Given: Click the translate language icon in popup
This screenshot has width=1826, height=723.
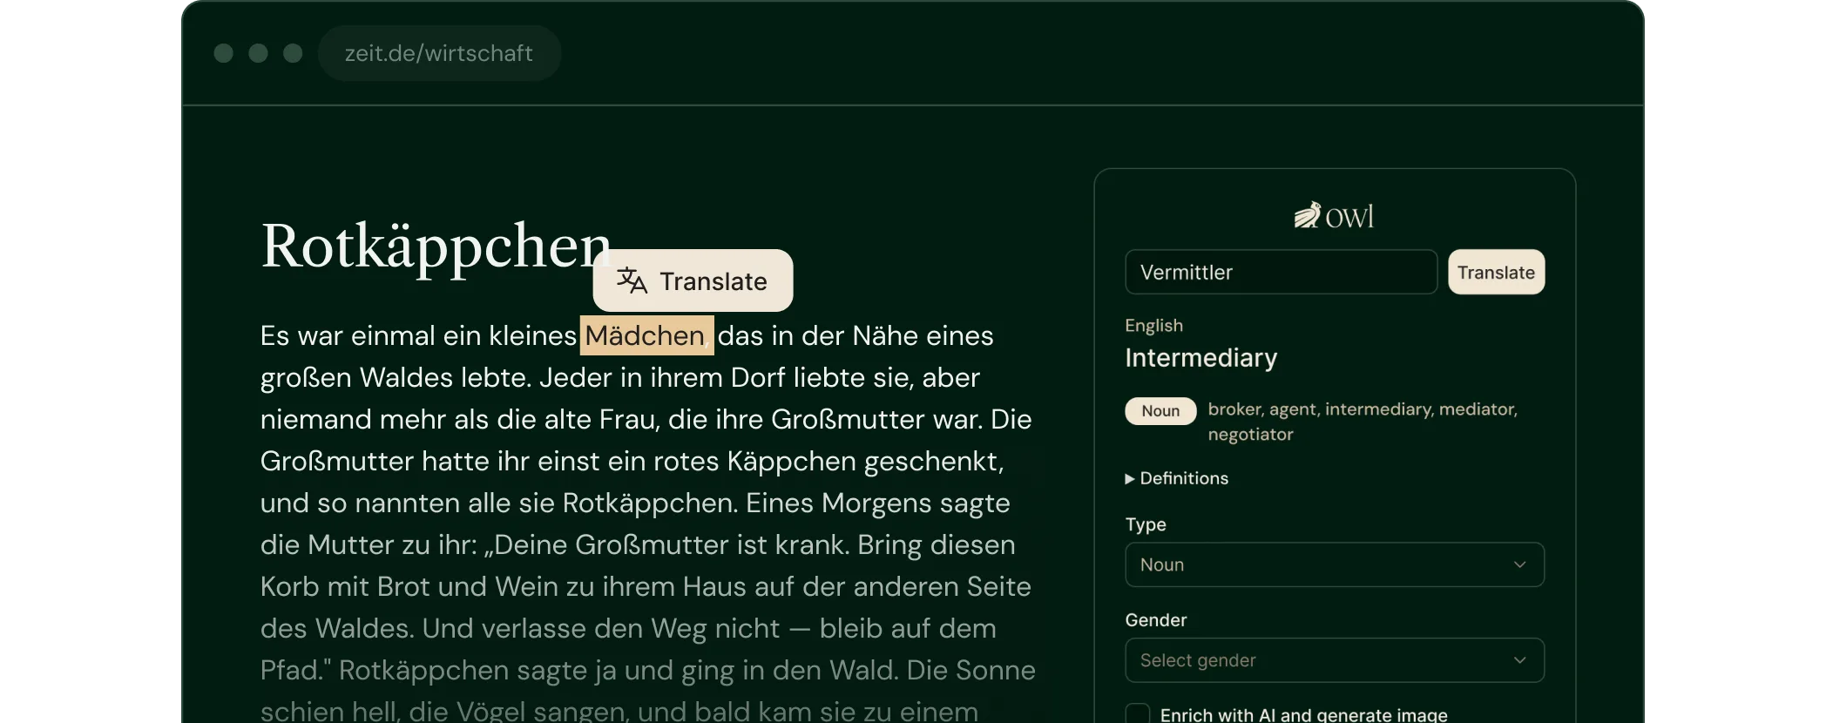Looking at the screenshot, I should point(632,280).
